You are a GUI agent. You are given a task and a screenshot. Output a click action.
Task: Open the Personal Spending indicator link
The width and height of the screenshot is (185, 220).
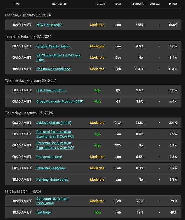51,168
